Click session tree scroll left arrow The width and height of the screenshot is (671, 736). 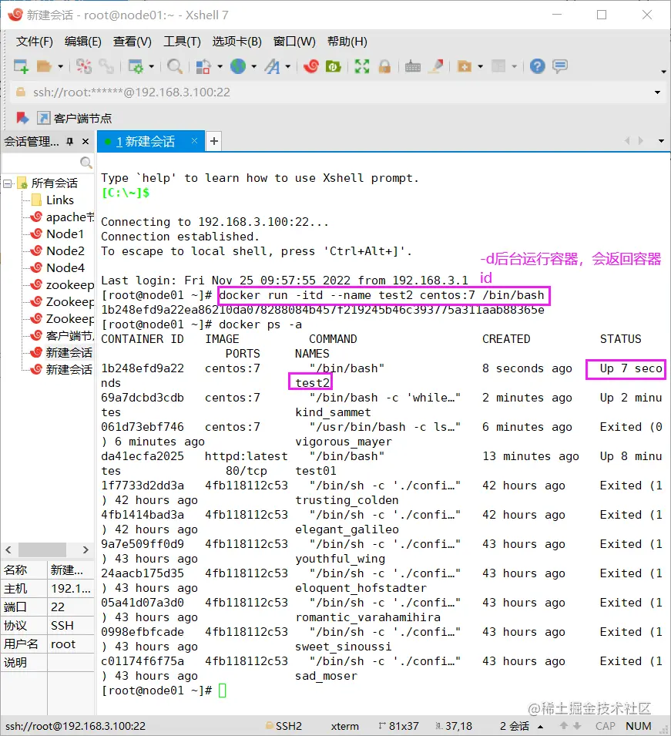(8, 549)
